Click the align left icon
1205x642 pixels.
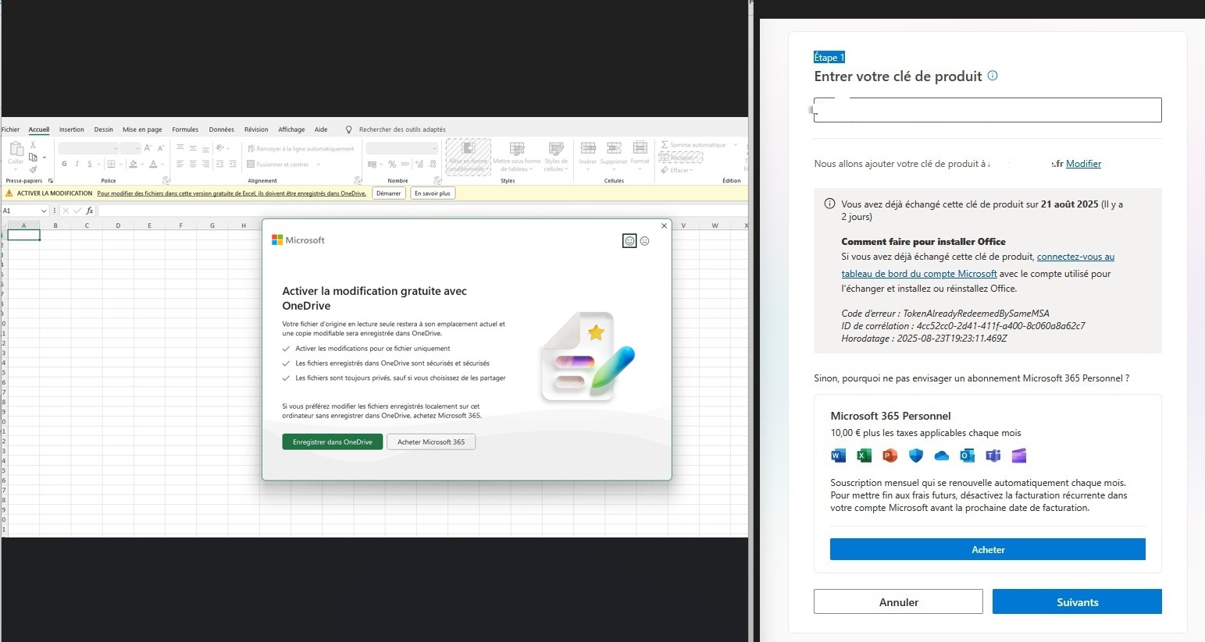point(180,164)
